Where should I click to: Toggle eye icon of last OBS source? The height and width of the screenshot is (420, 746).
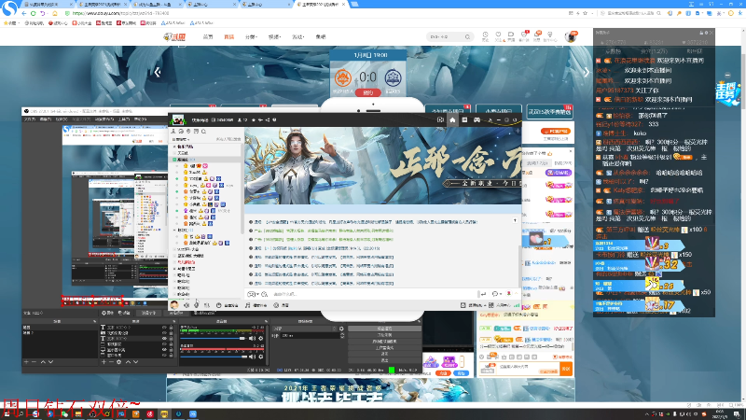click(164, 356)
